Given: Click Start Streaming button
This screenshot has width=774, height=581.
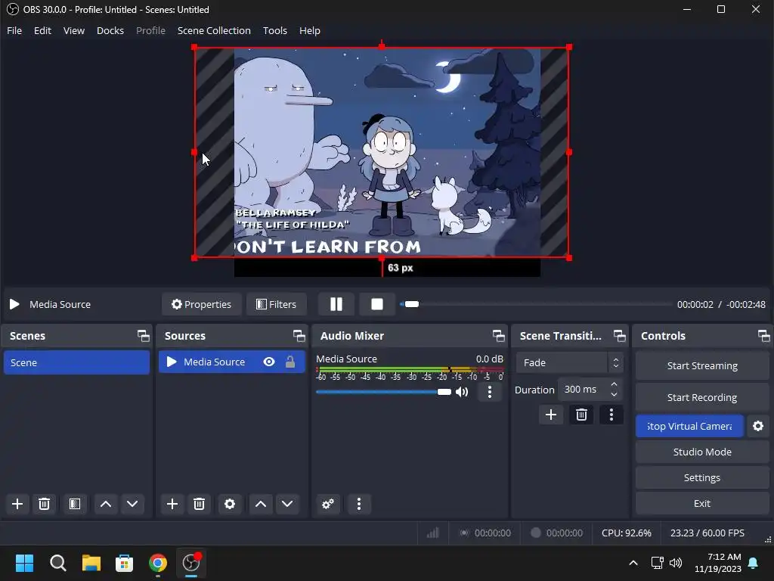Looking at the screenshot, I should pos(702,365).
